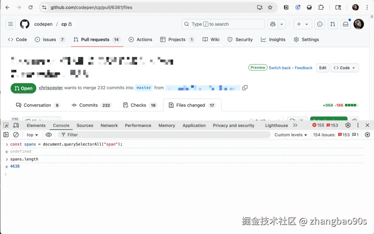Open the GitHub issues shortcut icon

coord(320,24)
